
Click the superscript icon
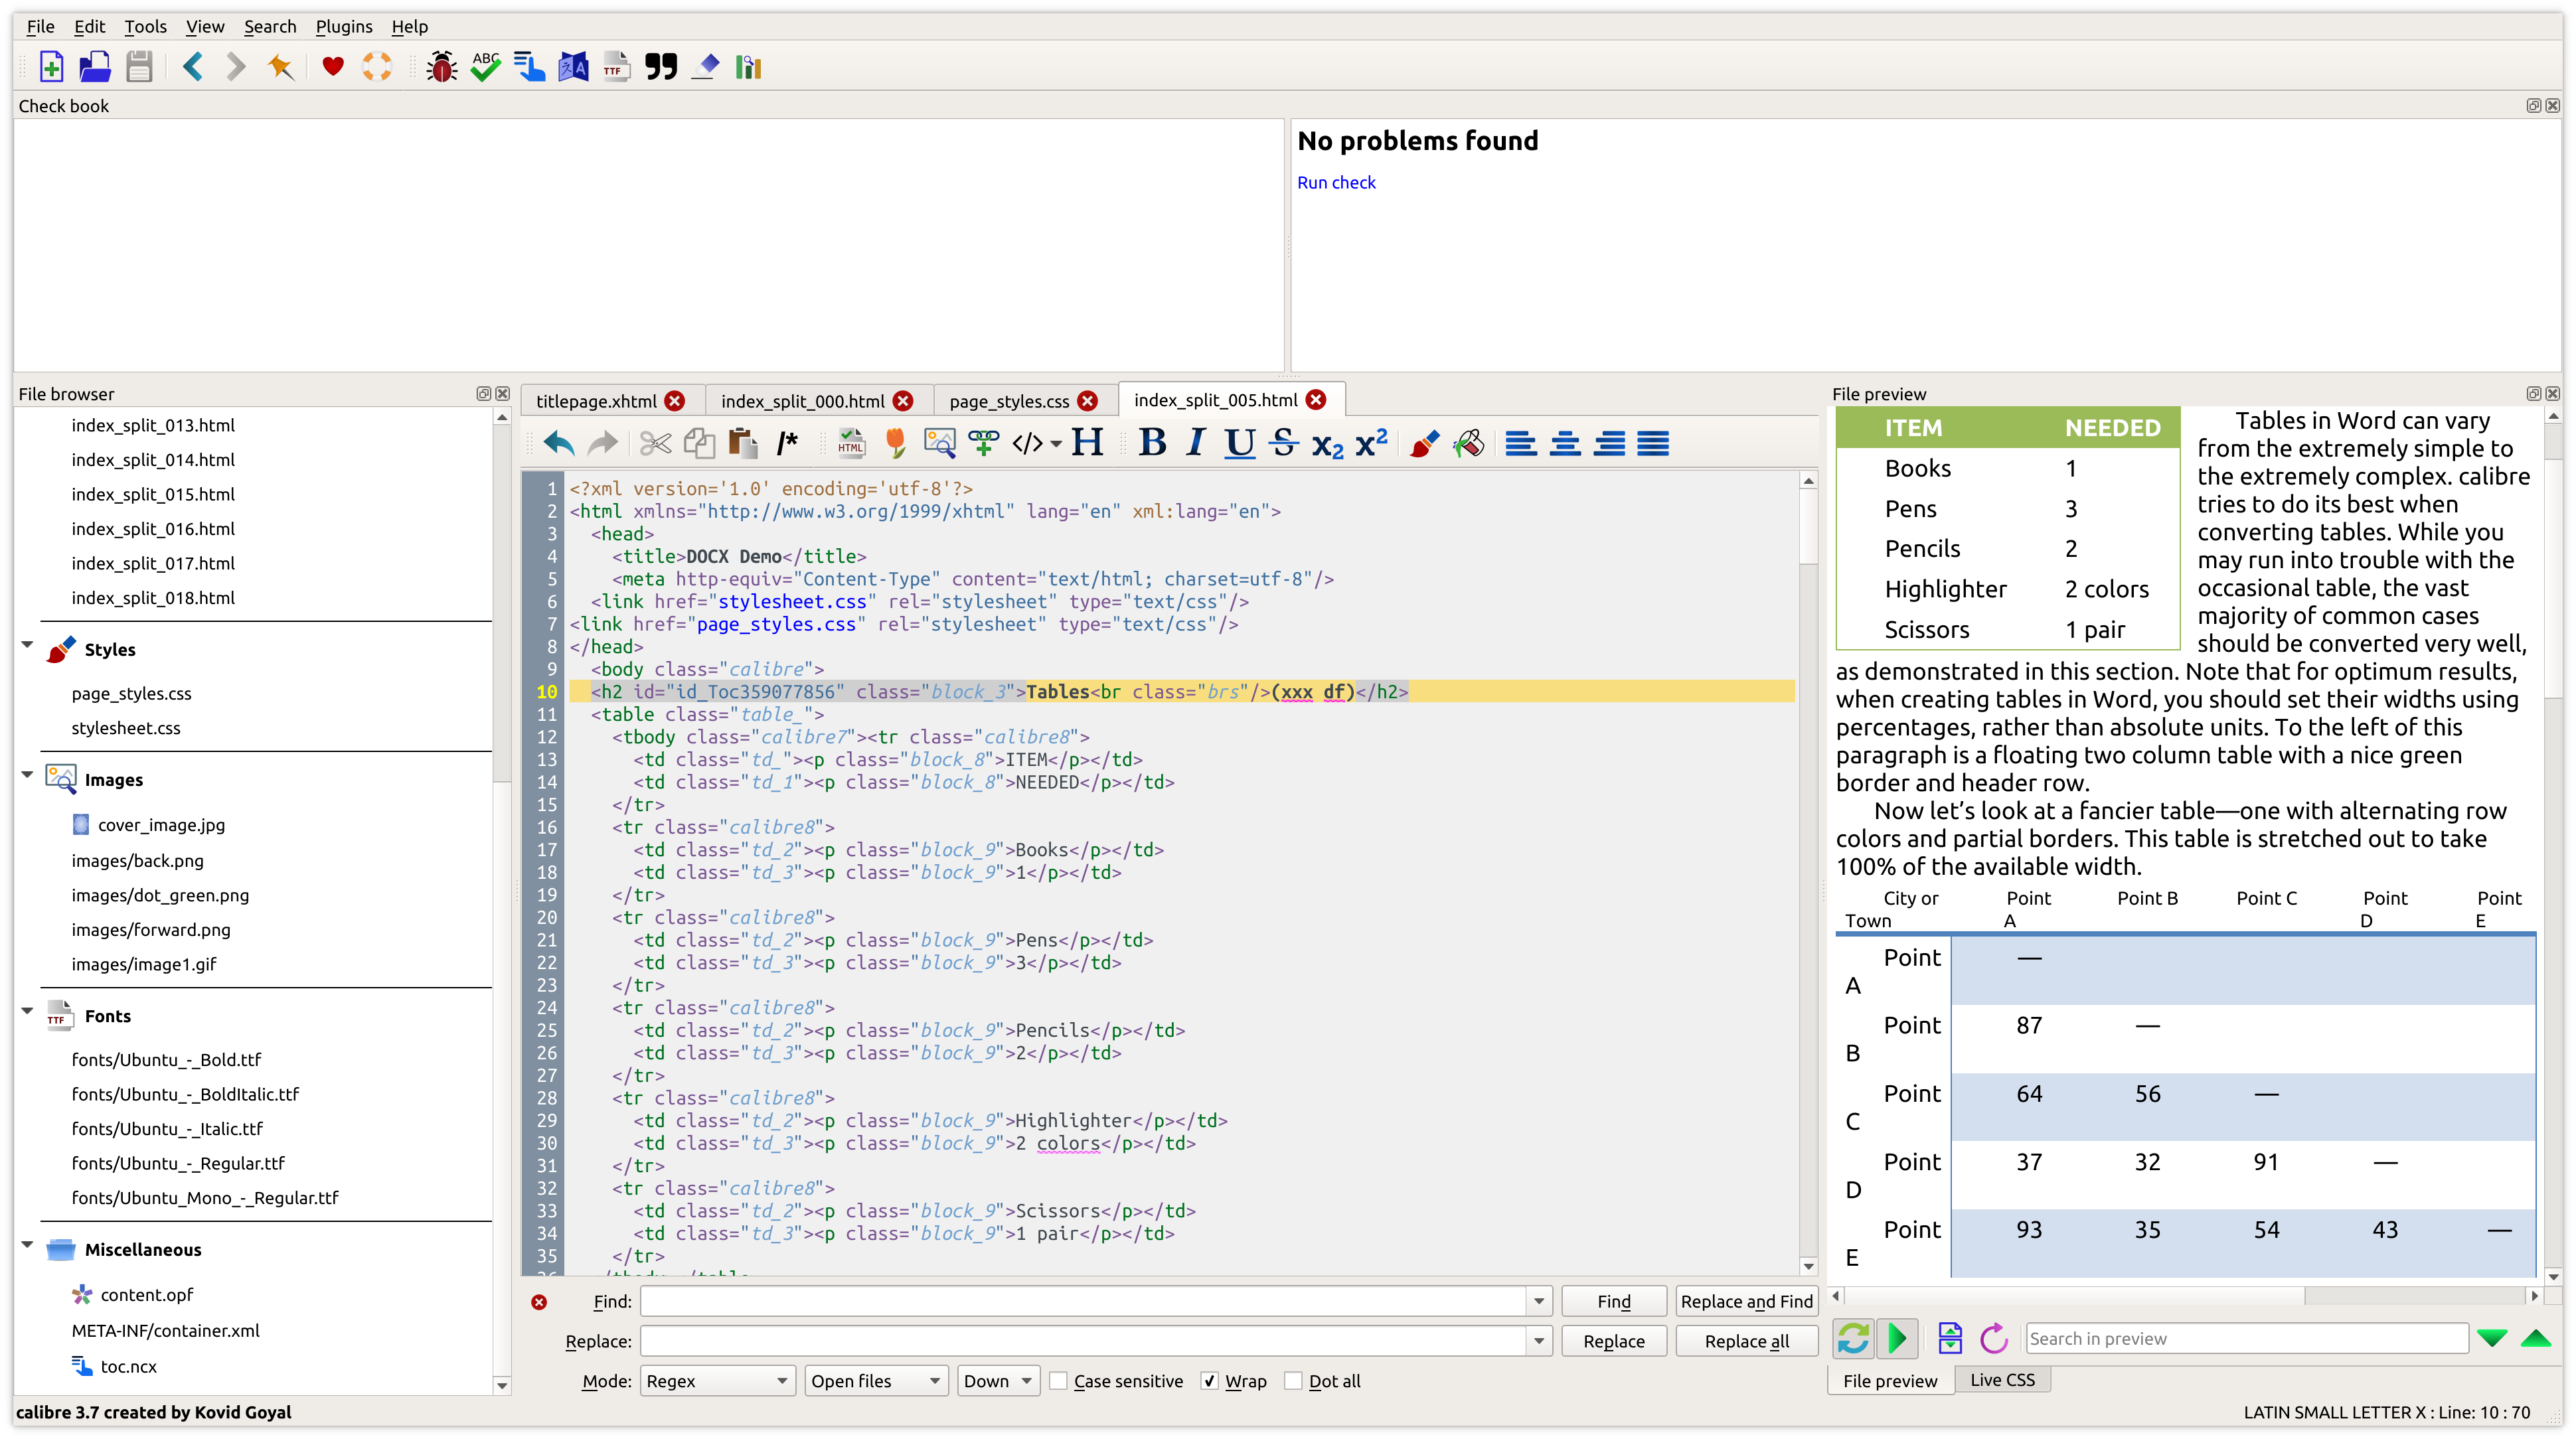[1371, 443]
